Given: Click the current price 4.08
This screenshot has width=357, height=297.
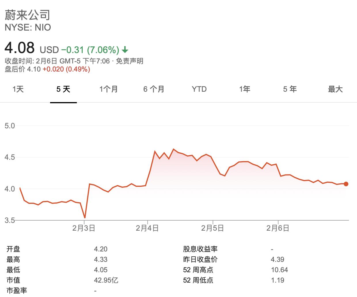Looking at the screenshot, I should click(x=20, y=48).
